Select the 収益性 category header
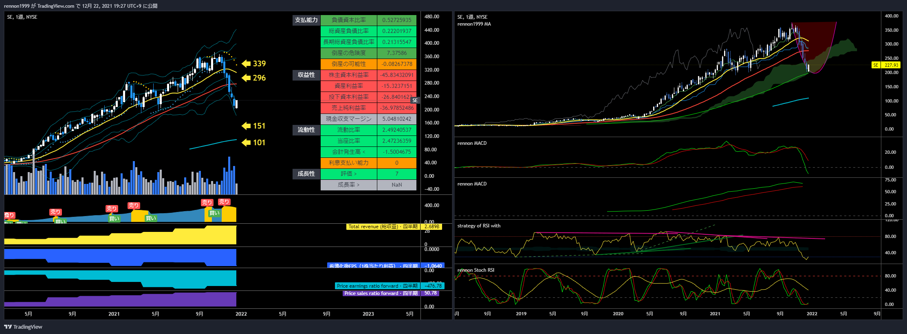The width and height of the screenshot is (907, 334). click(x=306, y=75)
